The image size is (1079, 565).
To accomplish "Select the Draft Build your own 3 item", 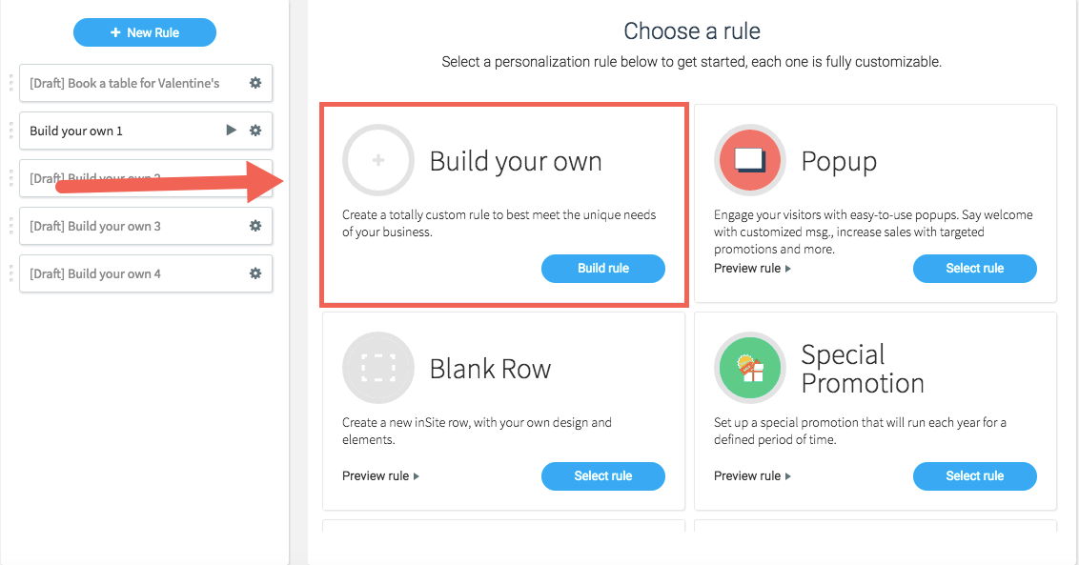I will pyautogui.click(x=146, y=226).
